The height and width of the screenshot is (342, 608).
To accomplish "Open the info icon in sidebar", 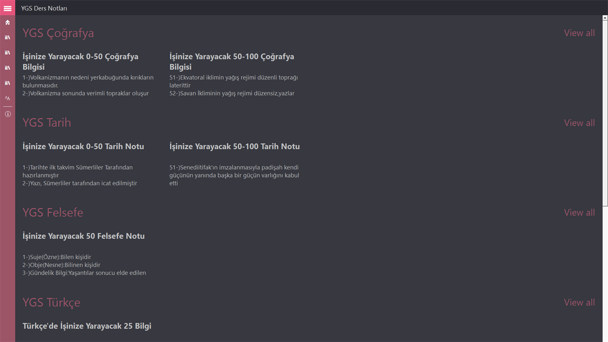I will pos(8,114).
